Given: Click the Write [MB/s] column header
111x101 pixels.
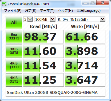Looking at the screenshot, I should (x=85, y=26).
